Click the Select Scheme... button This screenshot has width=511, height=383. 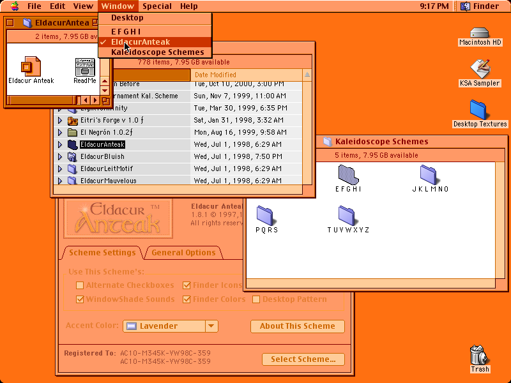tap(303, 359)
